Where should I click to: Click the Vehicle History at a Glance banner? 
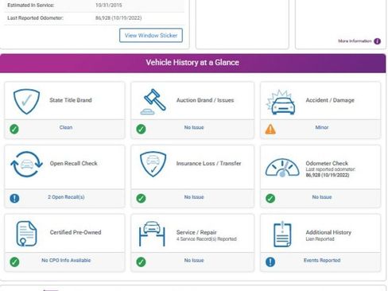click(x=193, y=63)
